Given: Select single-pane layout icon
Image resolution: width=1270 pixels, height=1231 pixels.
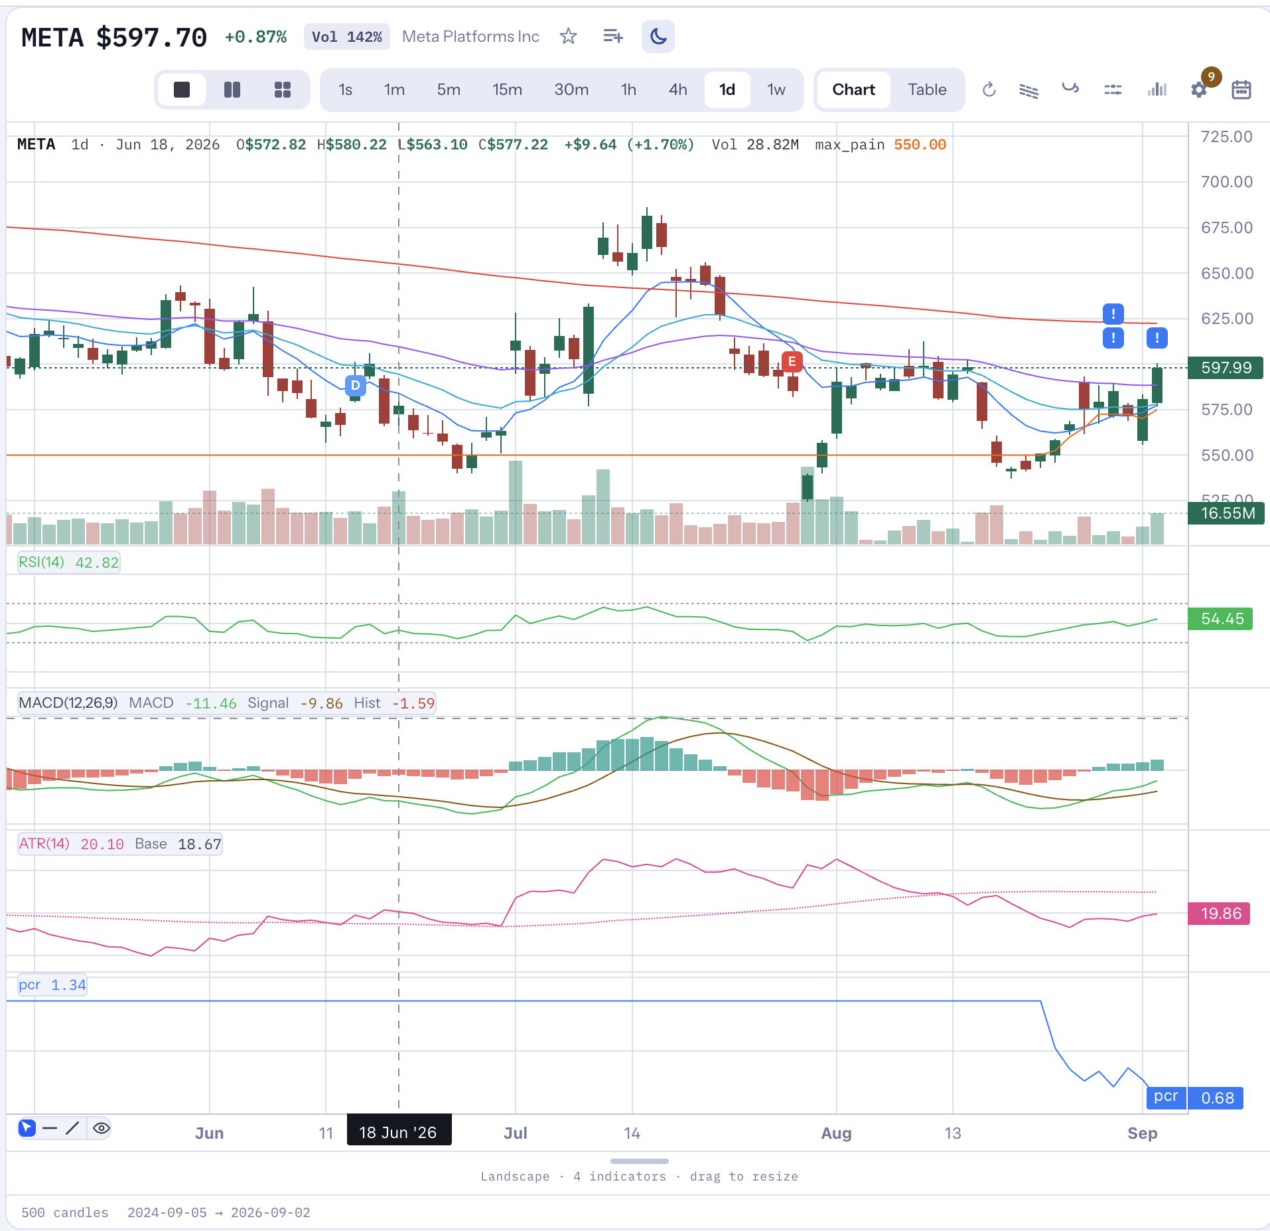Looking at the screenshot, I should click(182, 90).
